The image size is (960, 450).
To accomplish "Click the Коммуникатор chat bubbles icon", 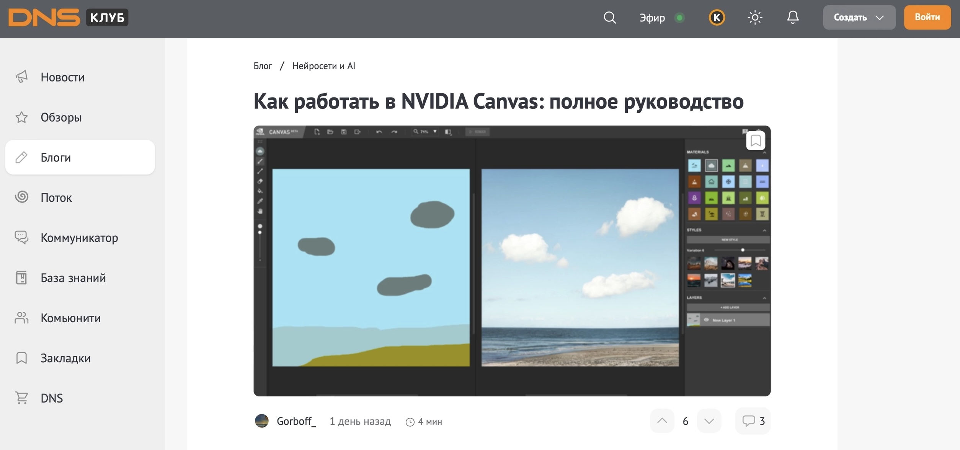I will pyautogui.click(x=22, y=237).
